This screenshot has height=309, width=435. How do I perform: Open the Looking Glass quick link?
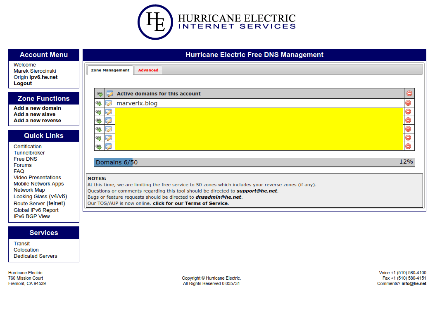40,196
